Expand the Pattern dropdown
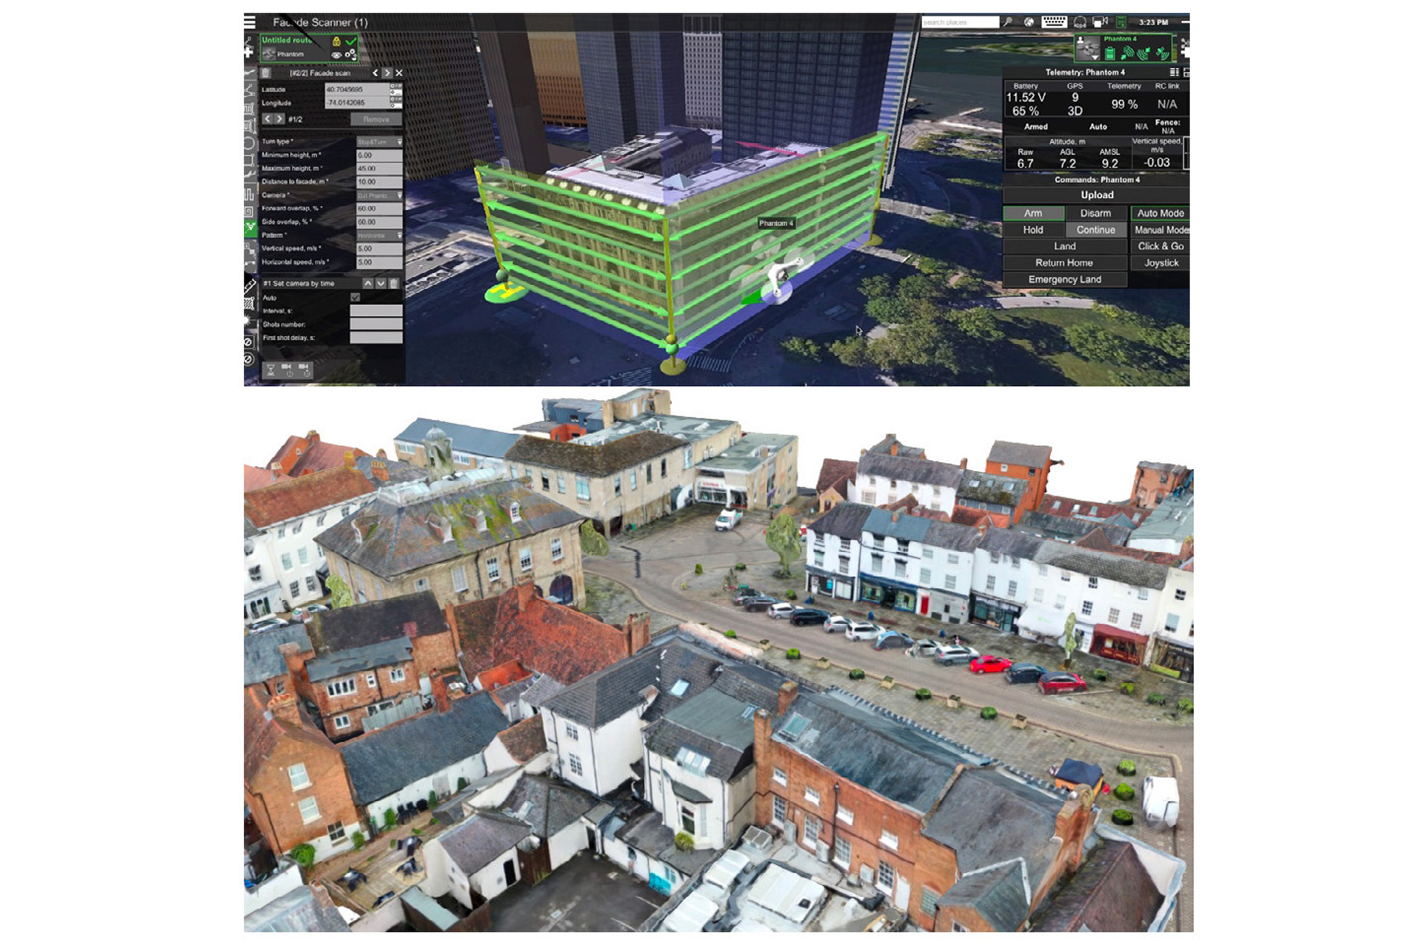The width and height of the screenshot is (1422, 948). click(379, 236)
